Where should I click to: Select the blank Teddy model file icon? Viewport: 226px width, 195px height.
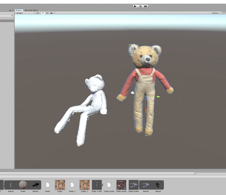[x=109, y=185]
